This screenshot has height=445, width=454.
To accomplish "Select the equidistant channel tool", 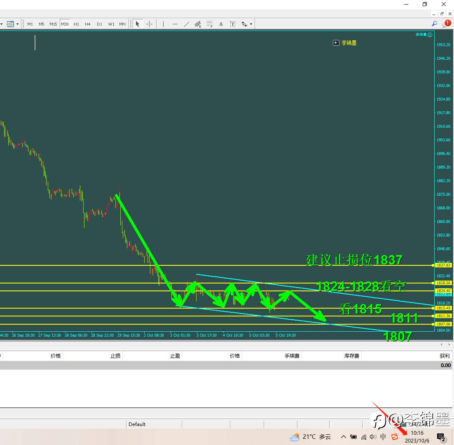I will pos(198,24).
